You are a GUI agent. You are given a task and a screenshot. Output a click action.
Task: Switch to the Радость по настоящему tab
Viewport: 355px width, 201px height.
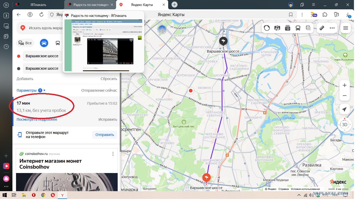[x=90, y=5]
